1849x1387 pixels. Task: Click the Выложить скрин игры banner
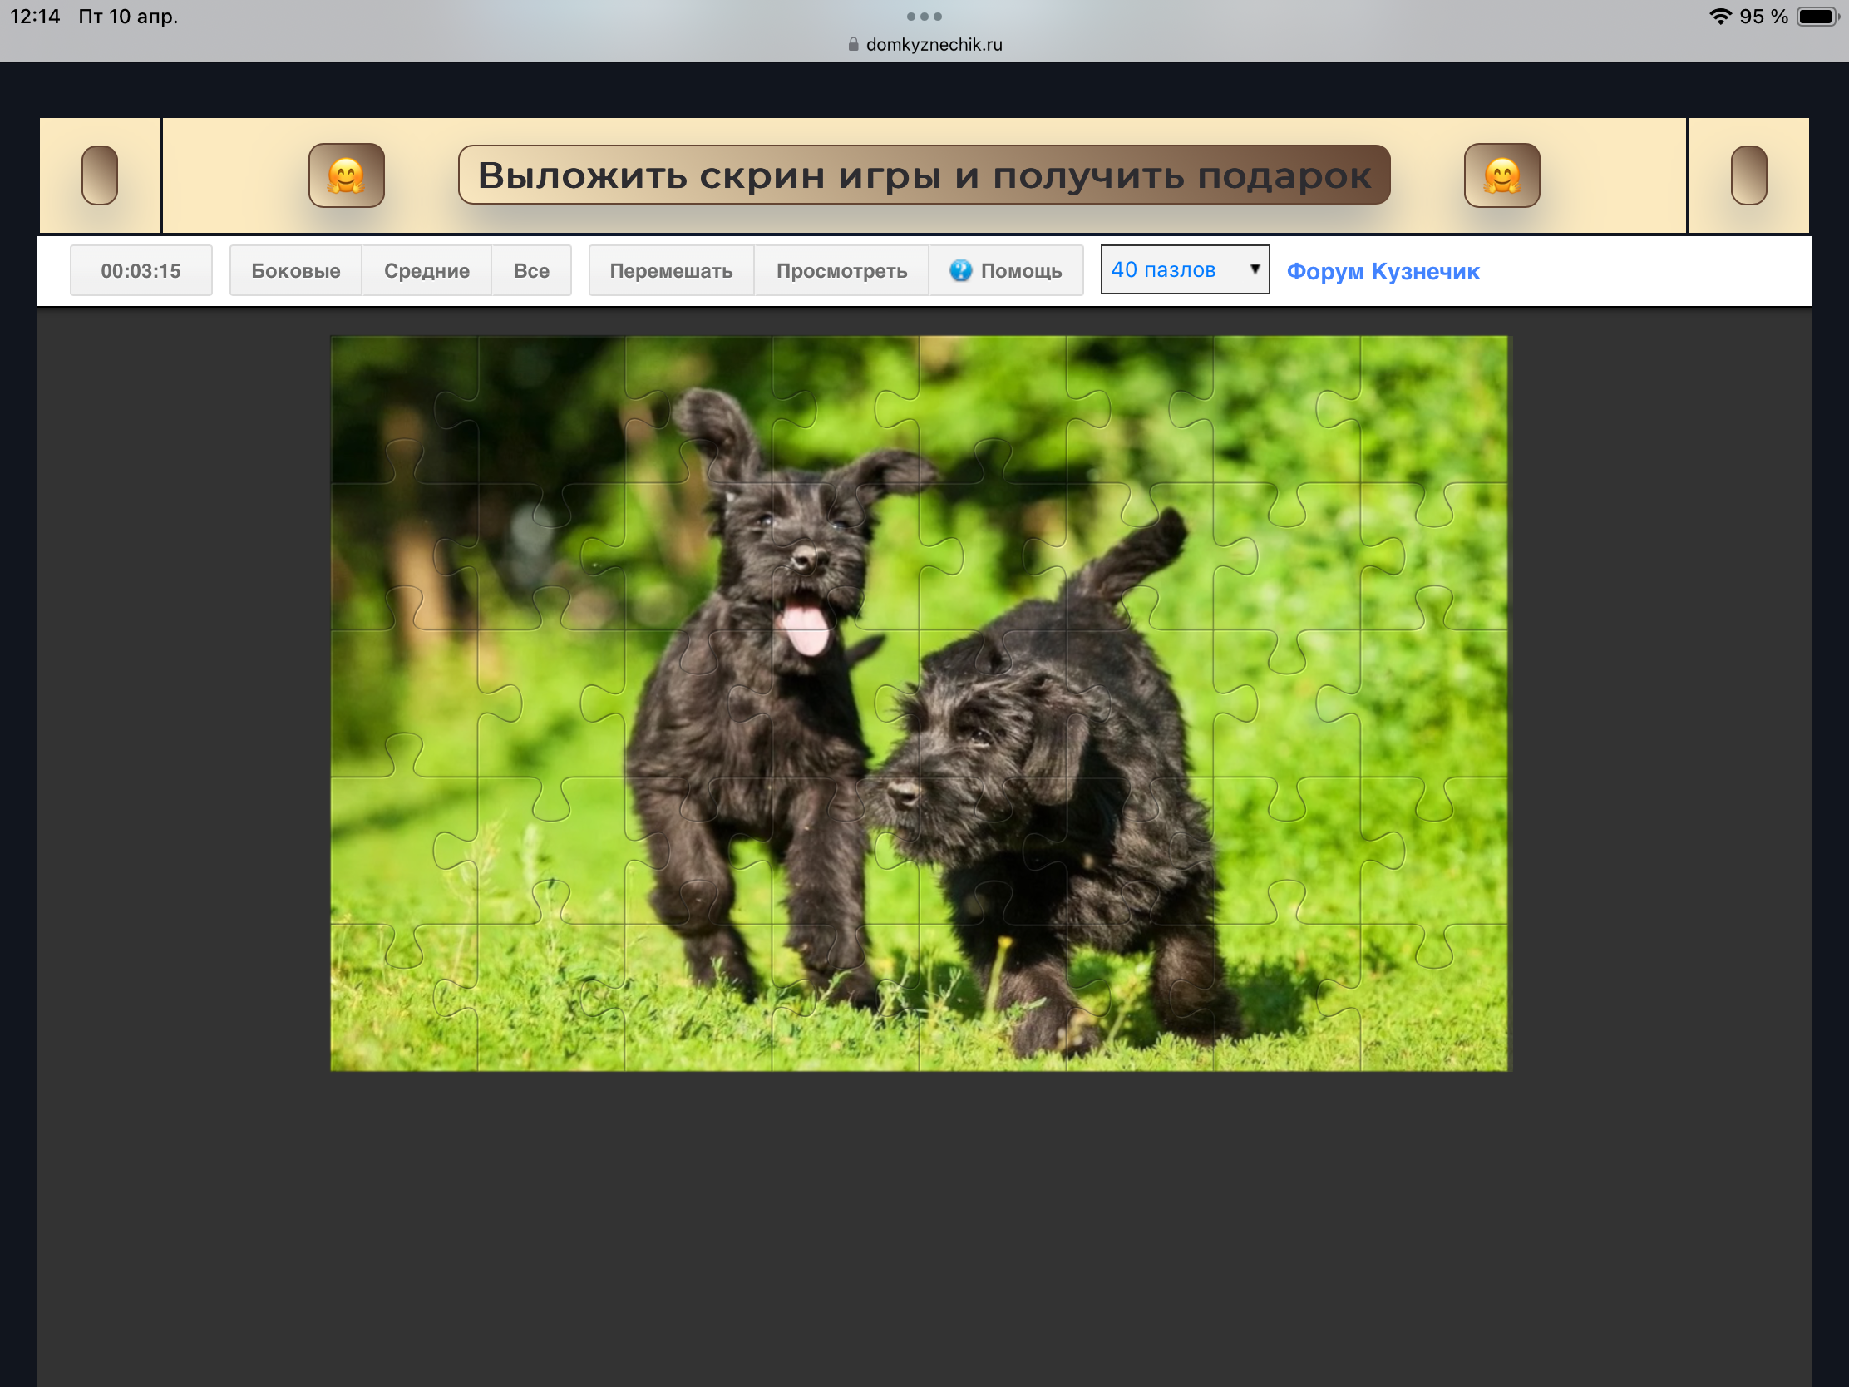pyautogui.click(x=924, y=175)
